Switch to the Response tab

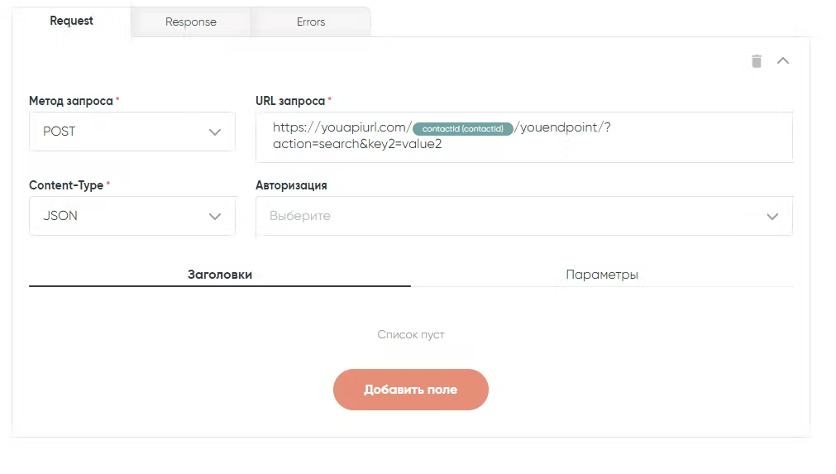(x=191, y=22)
